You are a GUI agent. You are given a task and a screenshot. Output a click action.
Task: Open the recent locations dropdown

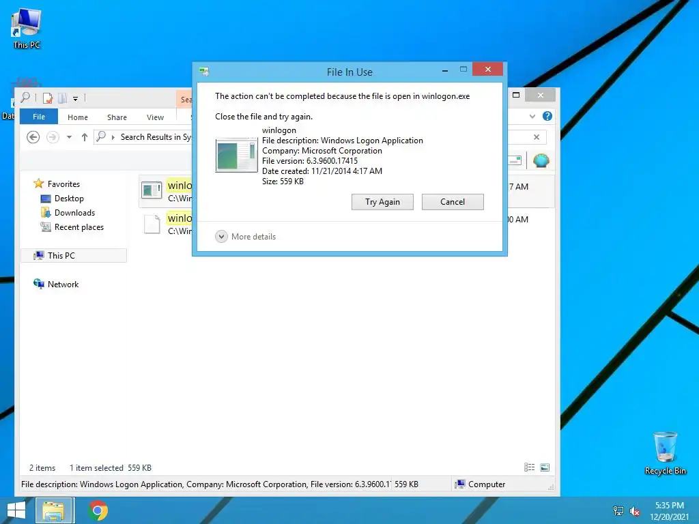pyautogui.click(x=69, y=137)
